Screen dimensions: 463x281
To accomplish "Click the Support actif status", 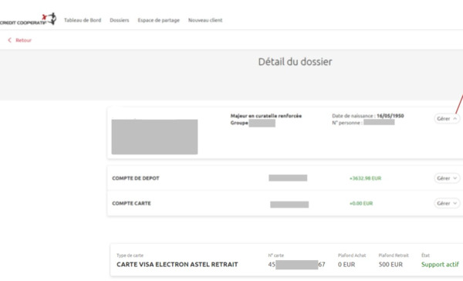I will tap(440, 265).
